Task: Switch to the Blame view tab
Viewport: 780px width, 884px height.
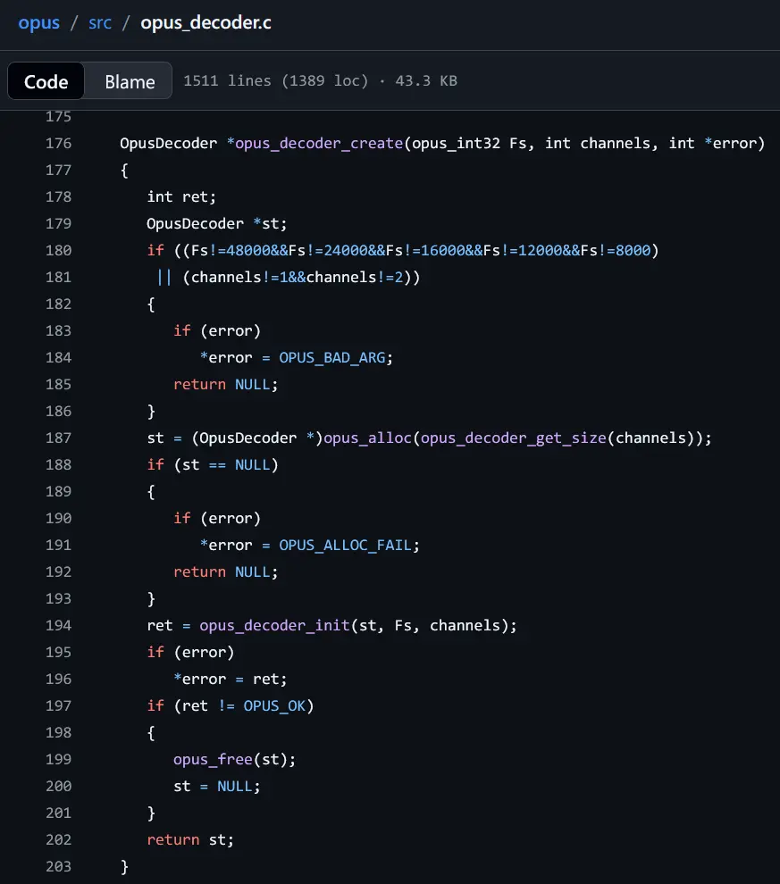Action: click(x=130, y=81)
